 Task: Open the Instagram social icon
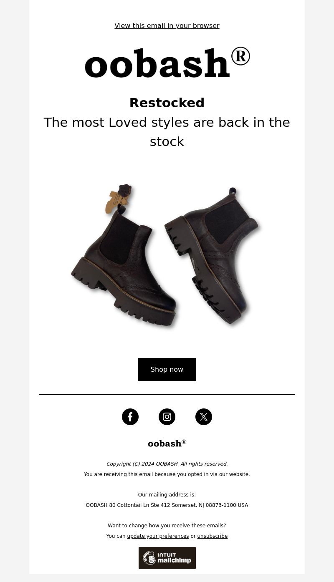167,417
